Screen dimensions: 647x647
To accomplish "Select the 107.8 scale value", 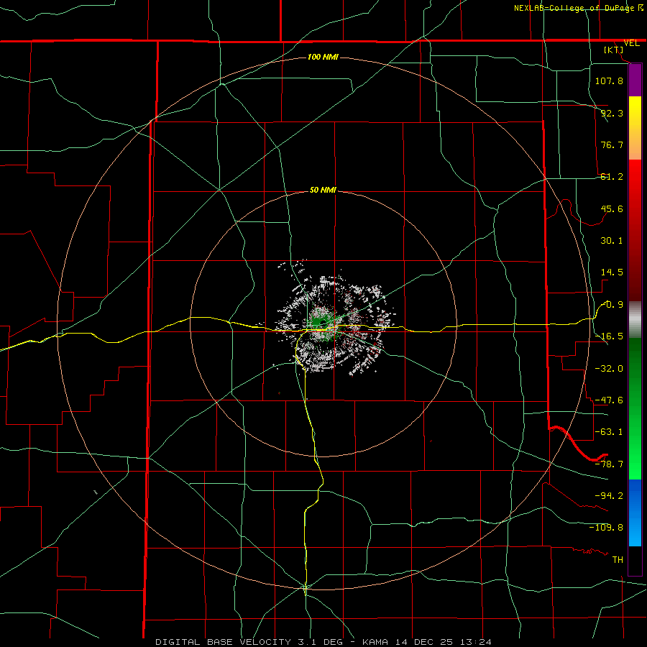I will [609, 81].
